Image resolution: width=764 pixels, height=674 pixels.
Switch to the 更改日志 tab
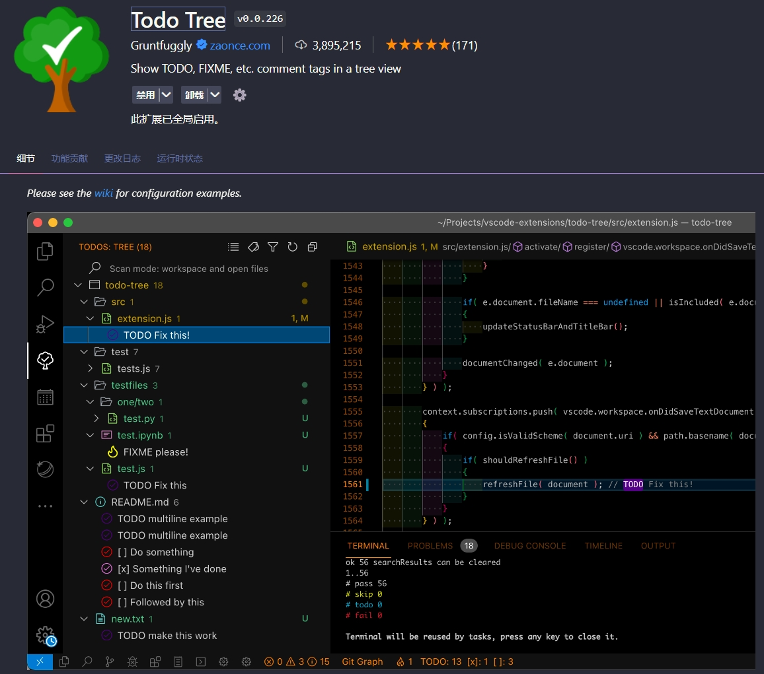click(x=122, y=158)
